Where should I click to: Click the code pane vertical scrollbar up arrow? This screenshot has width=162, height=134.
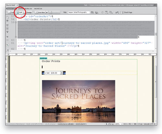click(156, 16)
